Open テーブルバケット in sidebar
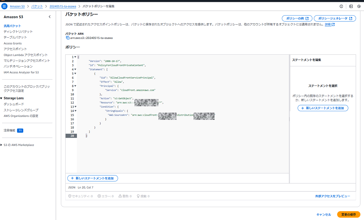 pos(15,38)
